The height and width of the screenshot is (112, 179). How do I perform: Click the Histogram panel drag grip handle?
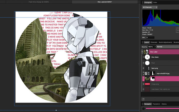coord(142,2)
